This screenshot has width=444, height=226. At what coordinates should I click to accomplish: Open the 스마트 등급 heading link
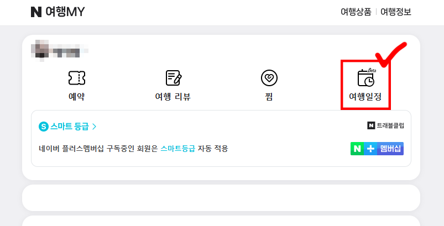click(x=70, y=126)
